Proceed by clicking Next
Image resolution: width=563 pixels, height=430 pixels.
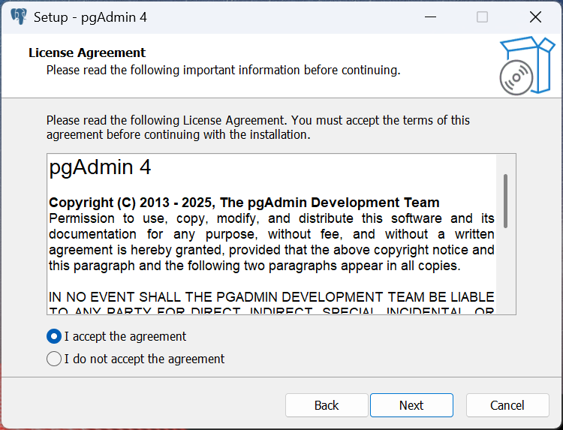point(411,405)
